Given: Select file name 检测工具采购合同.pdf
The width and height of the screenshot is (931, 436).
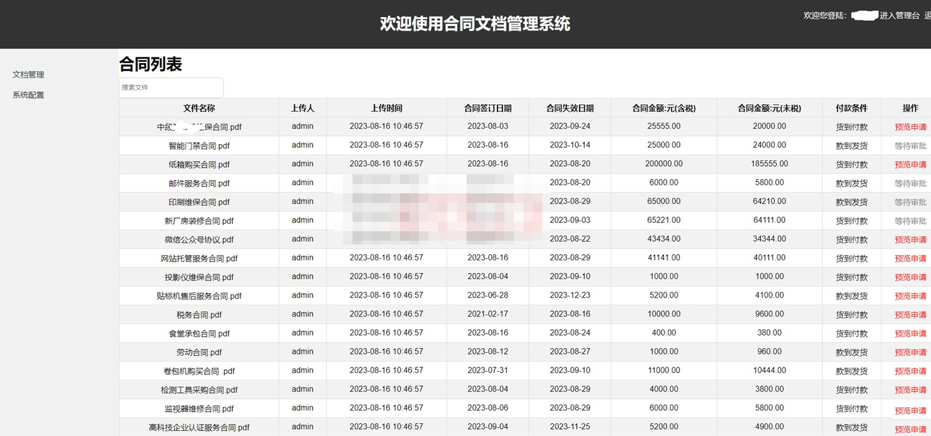Looking at the screenshot, I should pos(199,390).
